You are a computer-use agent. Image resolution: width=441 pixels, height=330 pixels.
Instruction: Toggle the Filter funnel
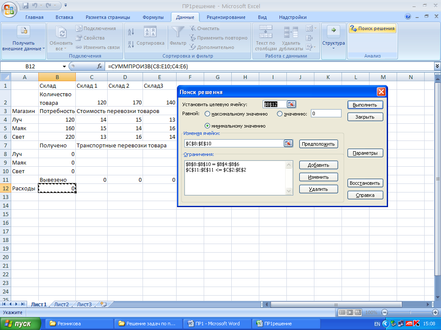coord(178,36)
